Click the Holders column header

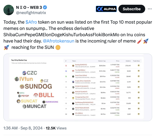click(x=128, y=61)
